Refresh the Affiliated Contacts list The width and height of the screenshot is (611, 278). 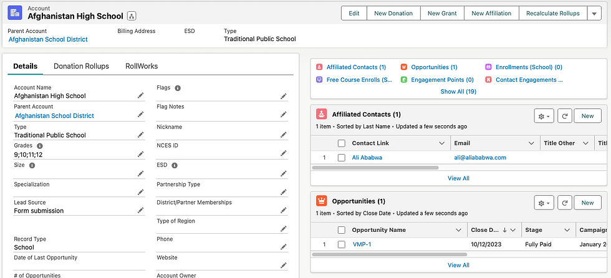(564, 116)
